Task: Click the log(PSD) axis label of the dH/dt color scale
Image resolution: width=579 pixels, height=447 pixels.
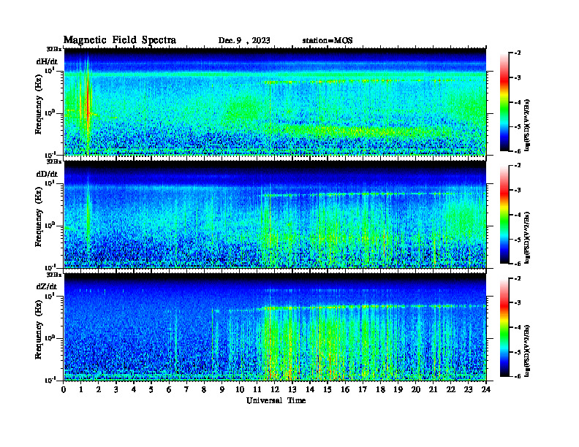Action: click(527, 125)
